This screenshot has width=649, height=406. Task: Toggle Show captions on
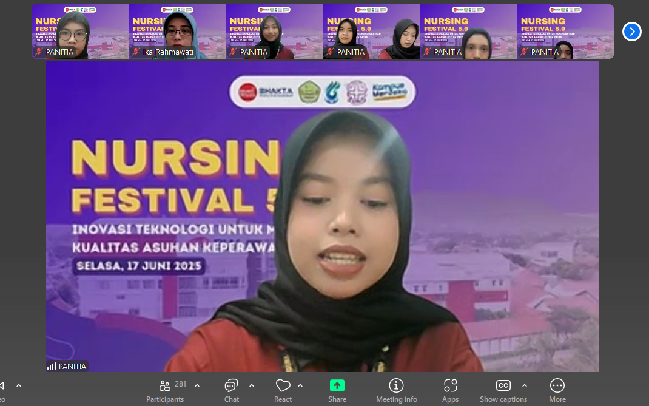[x=503, y=390]
